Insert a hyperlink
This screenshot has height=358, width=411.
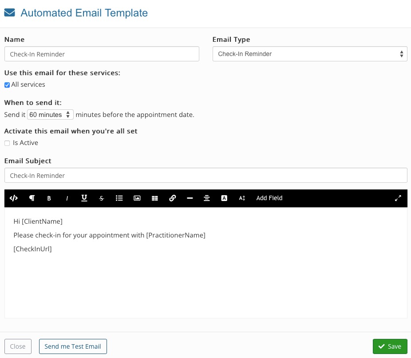[x=172, y=198]
